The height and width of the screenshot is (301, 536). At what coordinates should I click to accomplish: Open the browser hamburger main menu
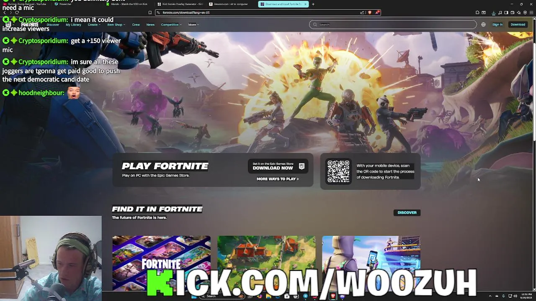pyautogui.click(x=531, y=13)
